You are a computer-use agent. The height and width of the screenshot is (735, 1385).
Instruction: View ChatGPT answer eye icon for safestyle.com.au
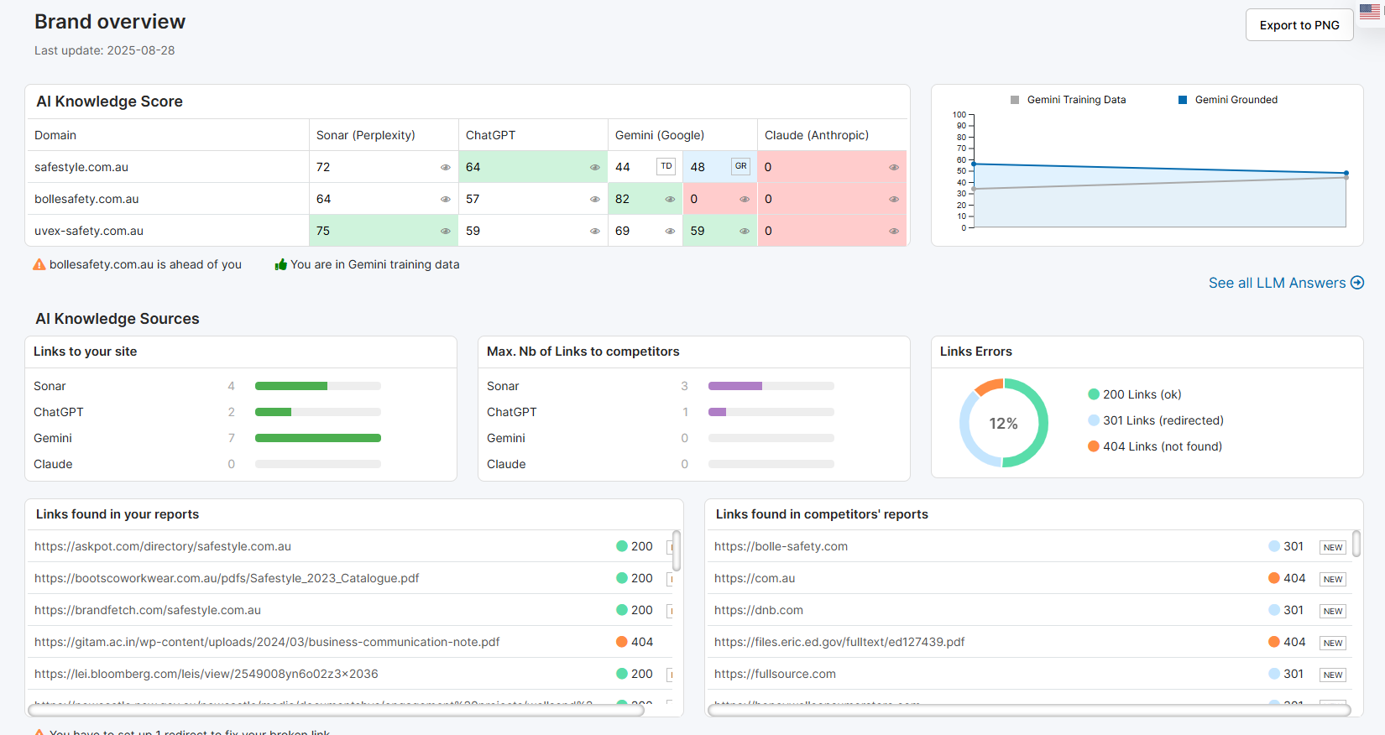point(595,167)
